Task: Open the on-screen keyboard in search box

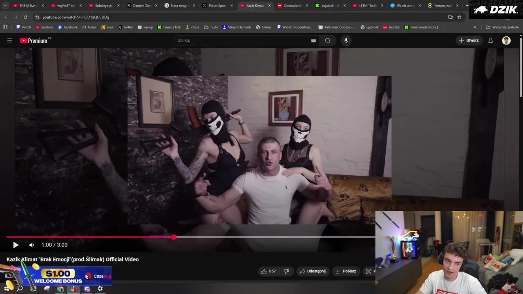Action: [x=313, y=40]
